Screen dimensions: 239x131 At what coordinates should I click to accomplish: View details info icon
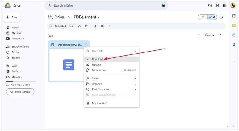point(221,17)
